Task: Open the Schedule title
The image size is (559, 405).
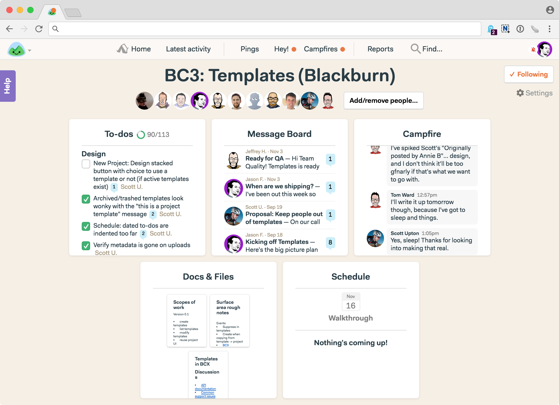Action: 351,276
